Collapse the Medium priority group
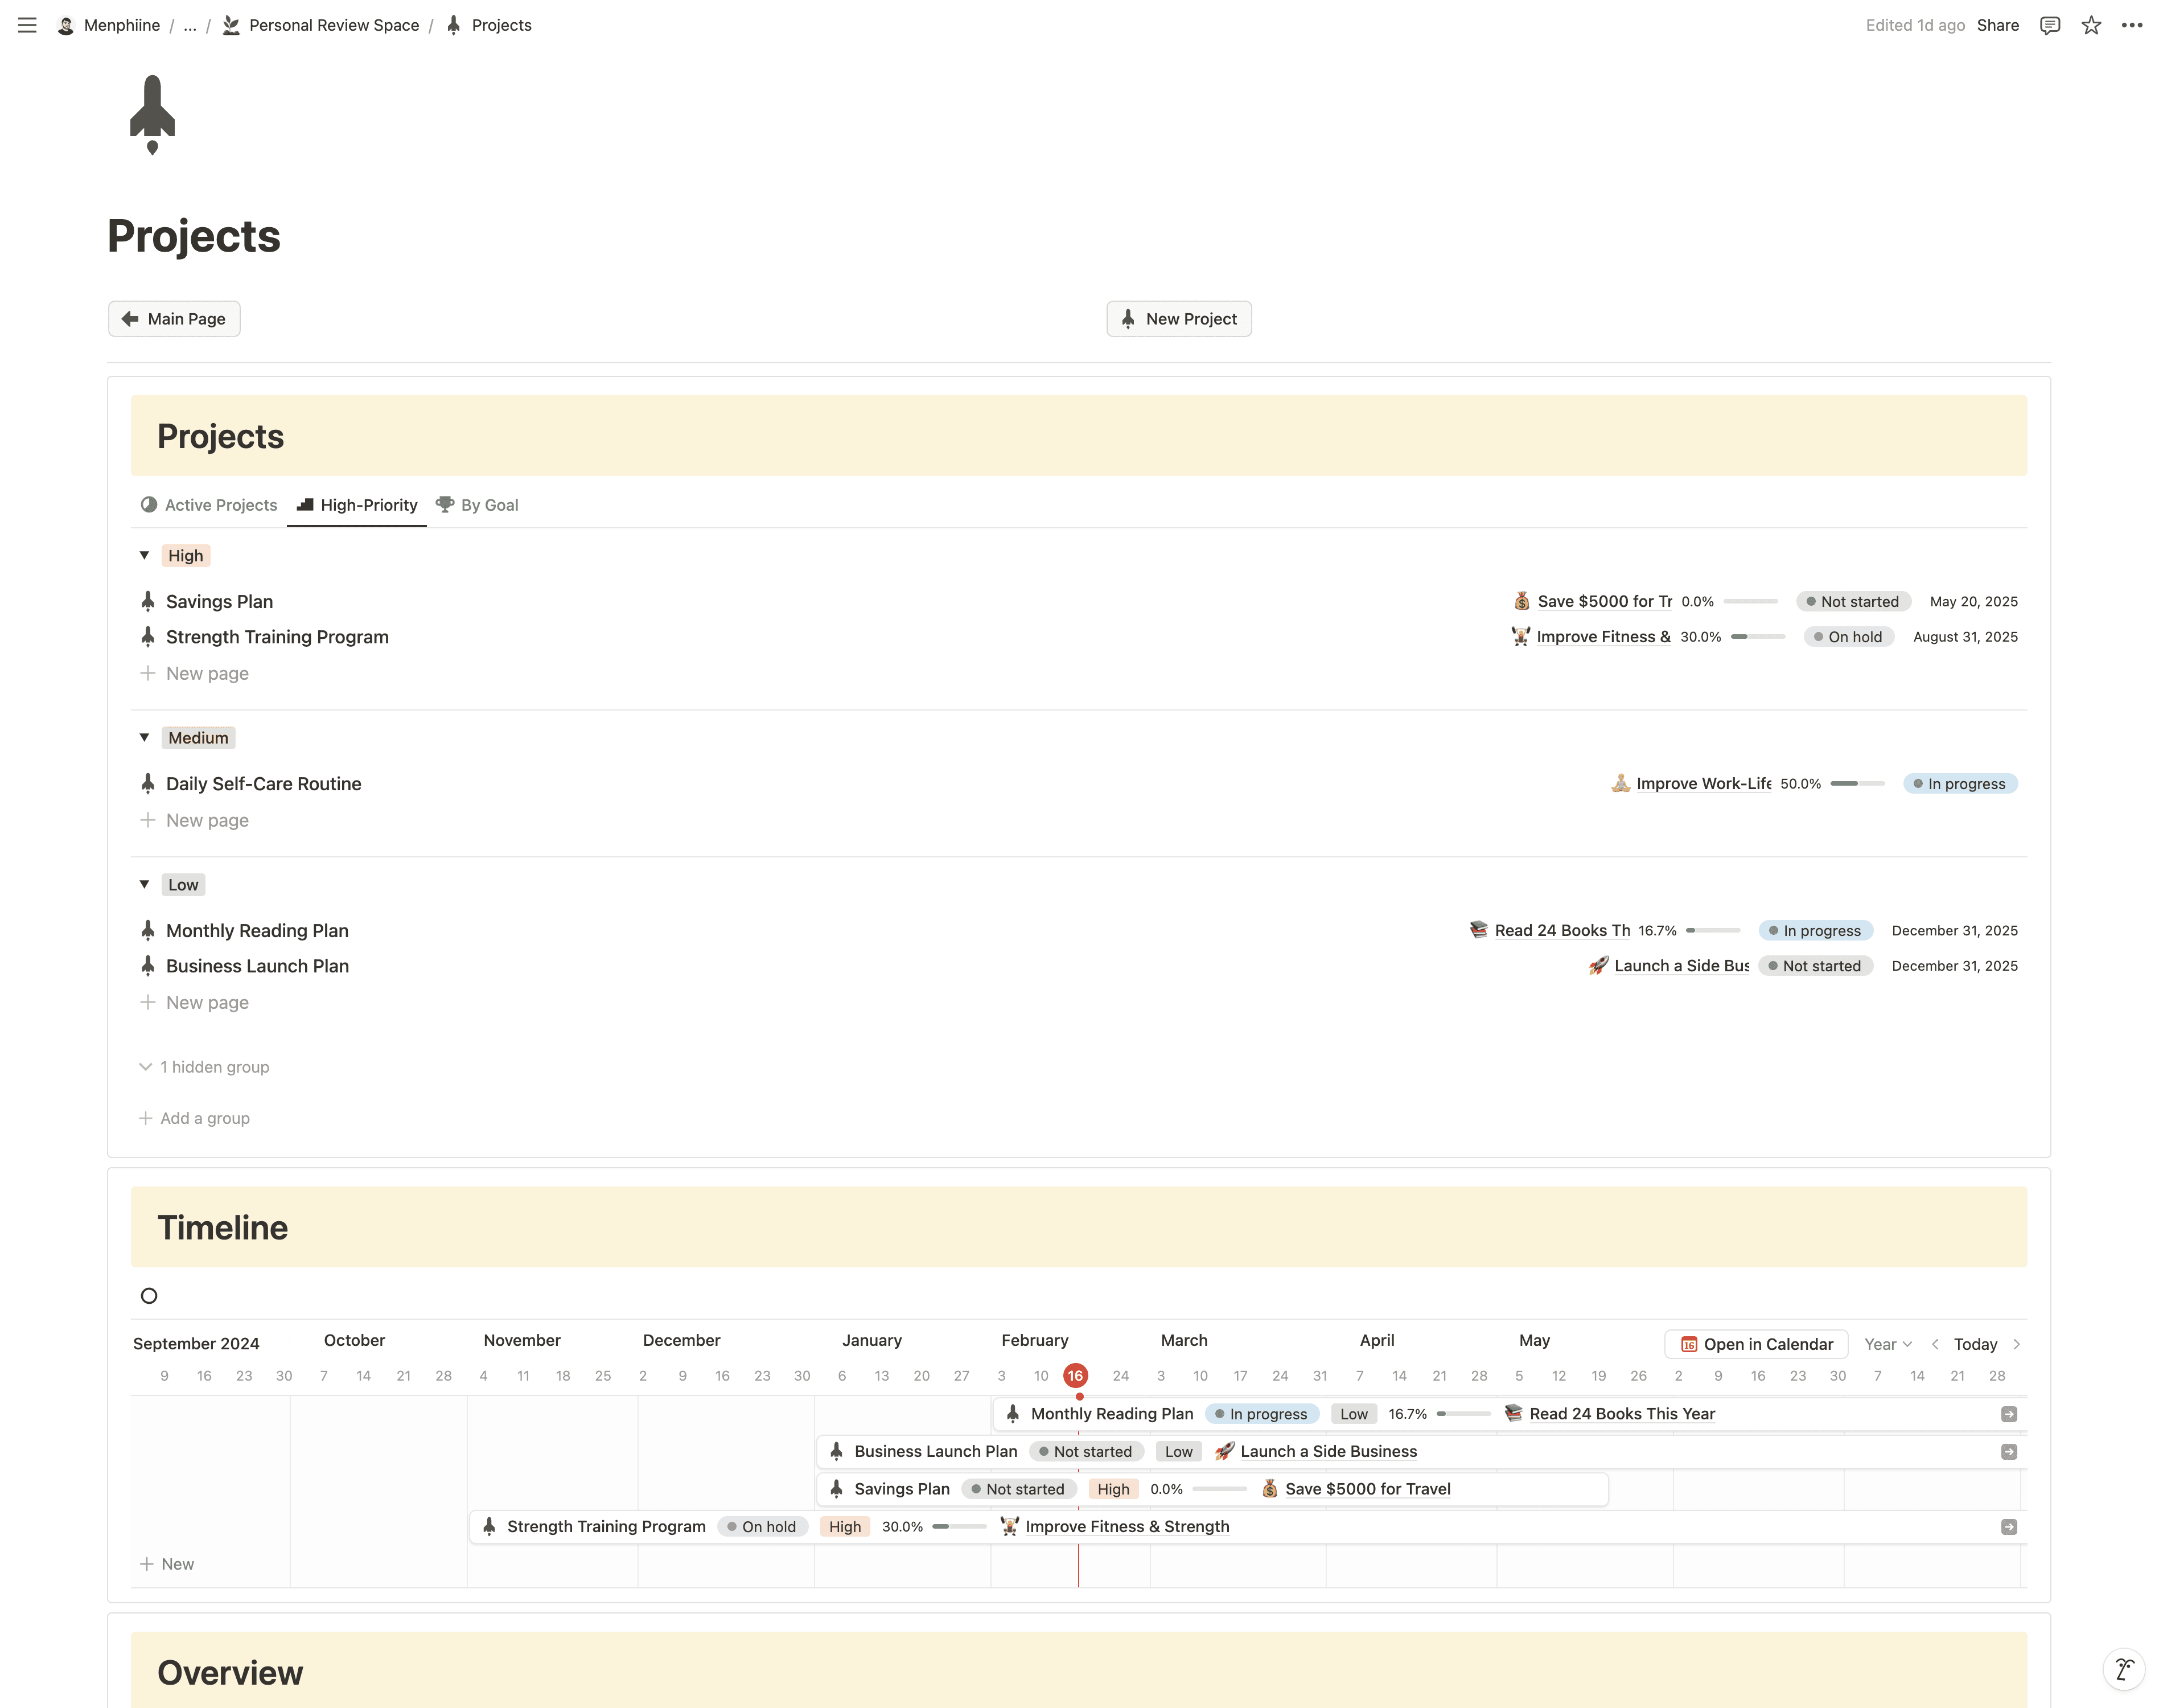 144,737
